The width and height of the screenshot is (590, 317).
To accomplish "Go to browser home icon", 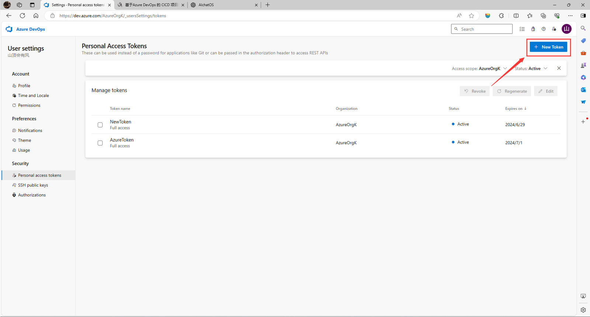I will click(36, 15).
